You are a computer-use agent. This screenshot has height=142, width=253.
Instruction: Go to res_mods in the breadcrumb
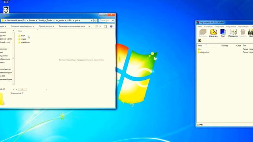[x=60, y=21]
